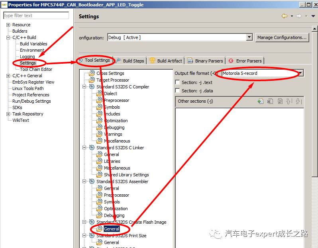Click the Dialect folder icon under C Compiler

coord(99,94)
